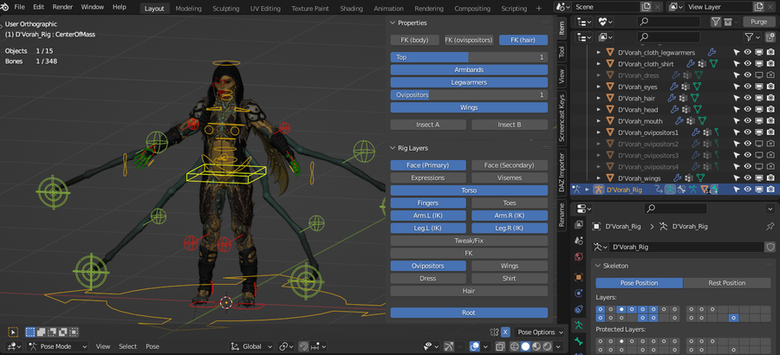
Task: Click the armature pose icon on D'Vorah_Rig row
Action: tap(670, 190)
